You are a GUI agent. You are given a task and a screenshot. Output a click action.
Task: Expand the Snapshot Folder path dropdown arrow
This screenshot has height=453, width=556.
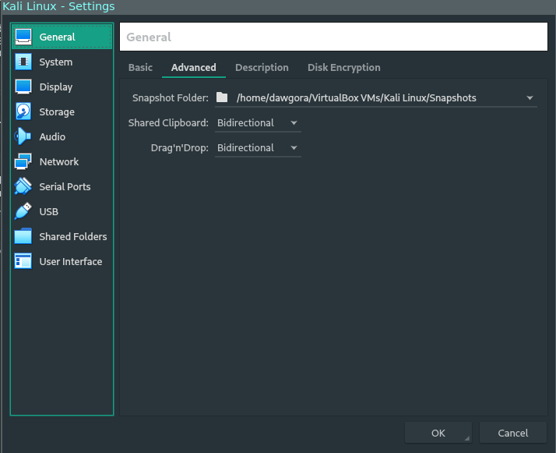pos(530,98)
